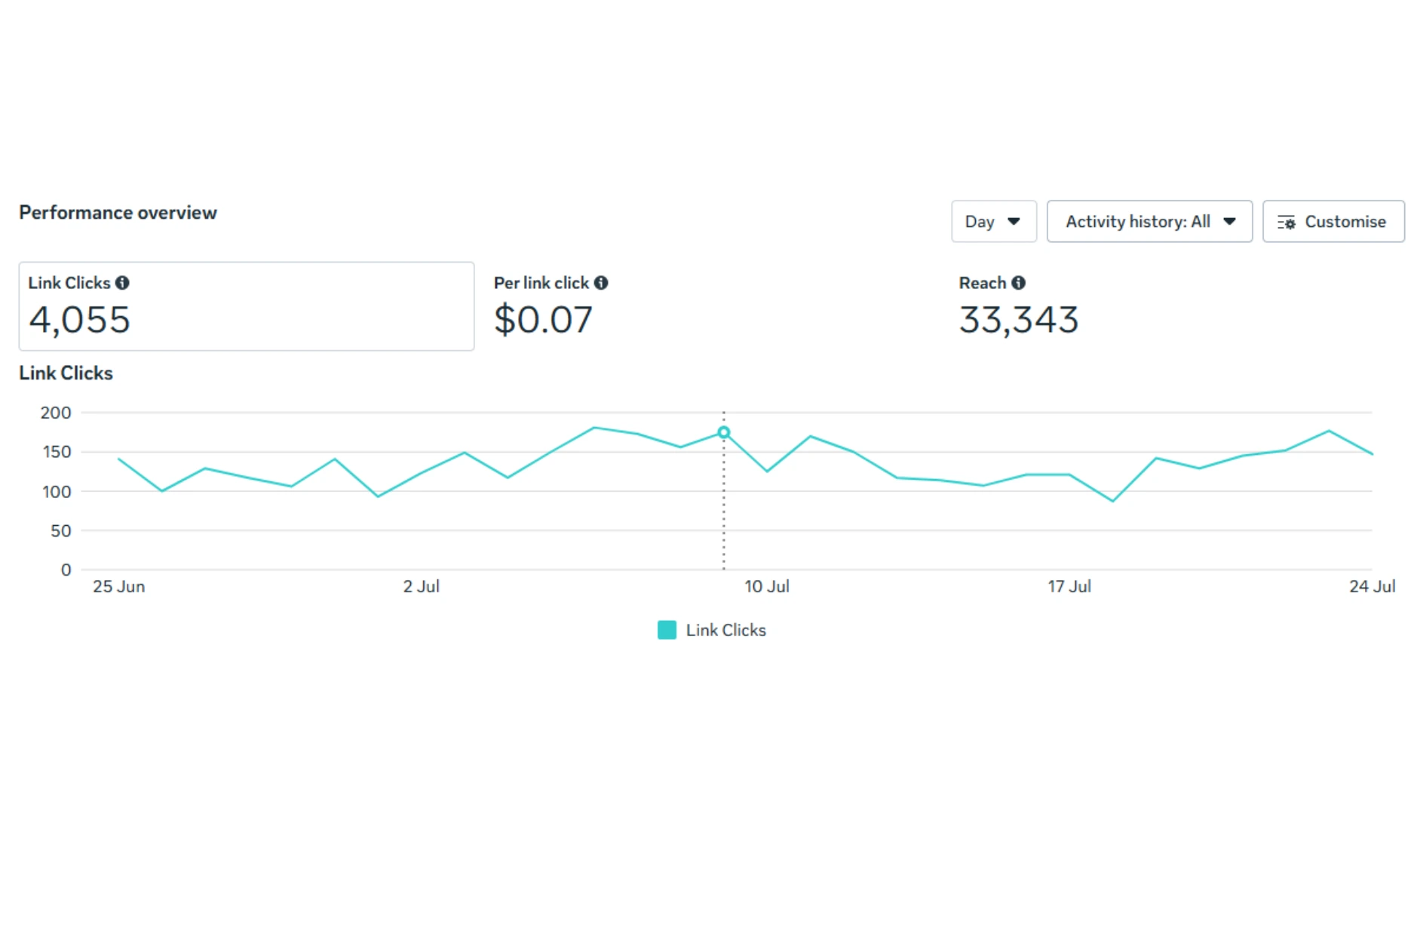This screenshot has width=1414, height=943.
Task: Expand the Customise options panel
Action: point(1333,221)
